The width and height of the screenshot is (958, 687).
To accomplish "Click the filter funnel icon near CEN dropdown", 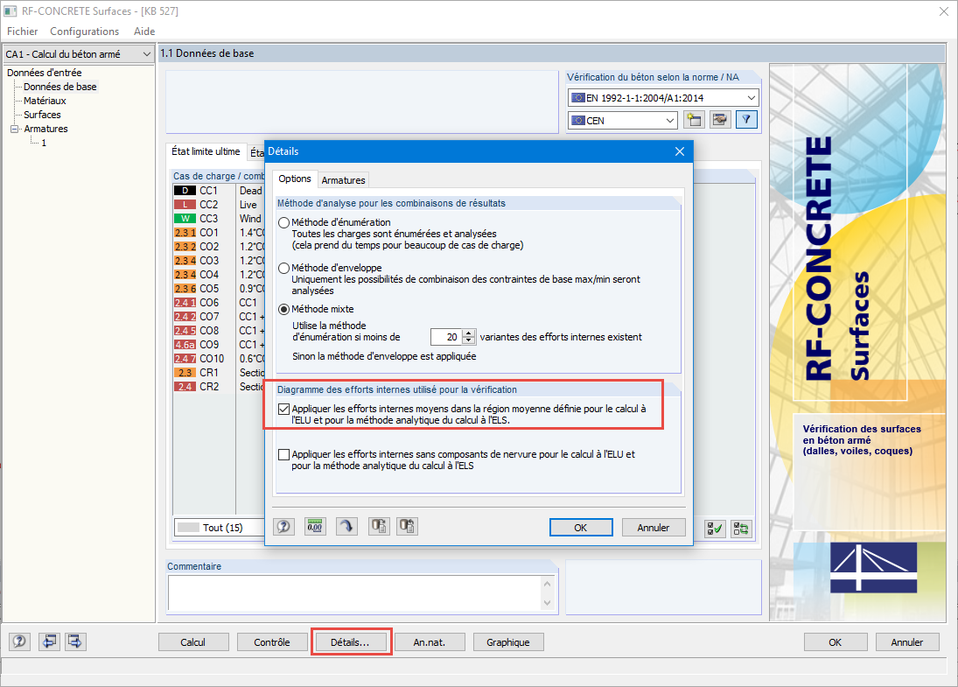I will point(746,120).
